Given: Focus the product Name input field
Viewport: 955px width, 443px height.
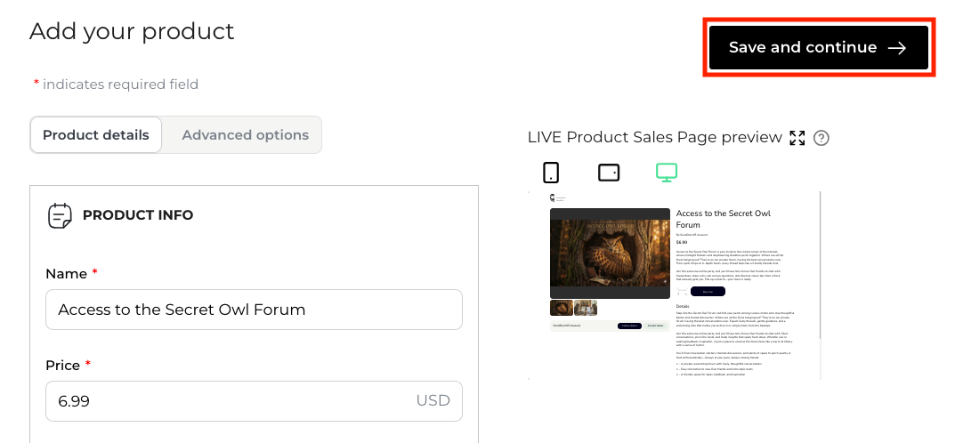Looking at the screenshot, I should click(254, 310).
